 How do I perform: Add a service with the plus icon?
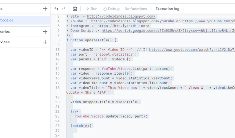click(x=45, y=42)
